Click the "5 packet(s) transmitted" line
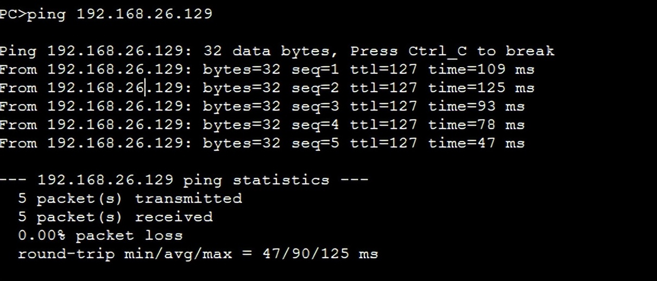657x281 pixels. pyautogui.click(x=130, y=199)
